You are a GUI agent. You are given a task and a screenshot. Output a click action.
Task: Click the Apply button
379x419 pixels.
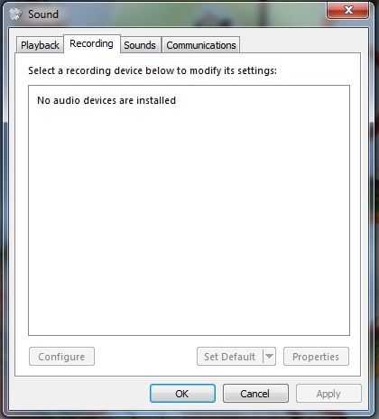point(328,394)
